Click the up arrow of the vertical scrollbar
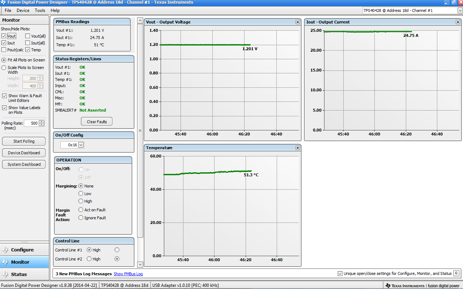The width and height of the screenshot is (463, 289). point(140,20)
